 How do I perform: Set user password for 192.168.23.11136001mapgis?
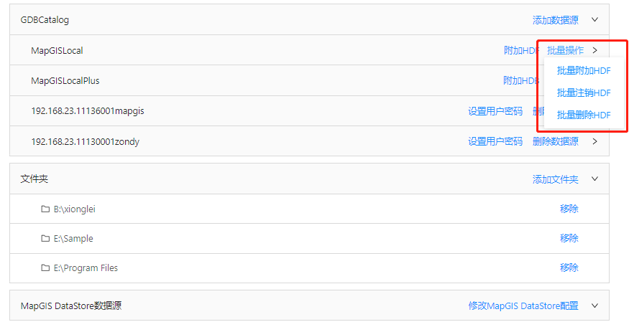point(495,111)
